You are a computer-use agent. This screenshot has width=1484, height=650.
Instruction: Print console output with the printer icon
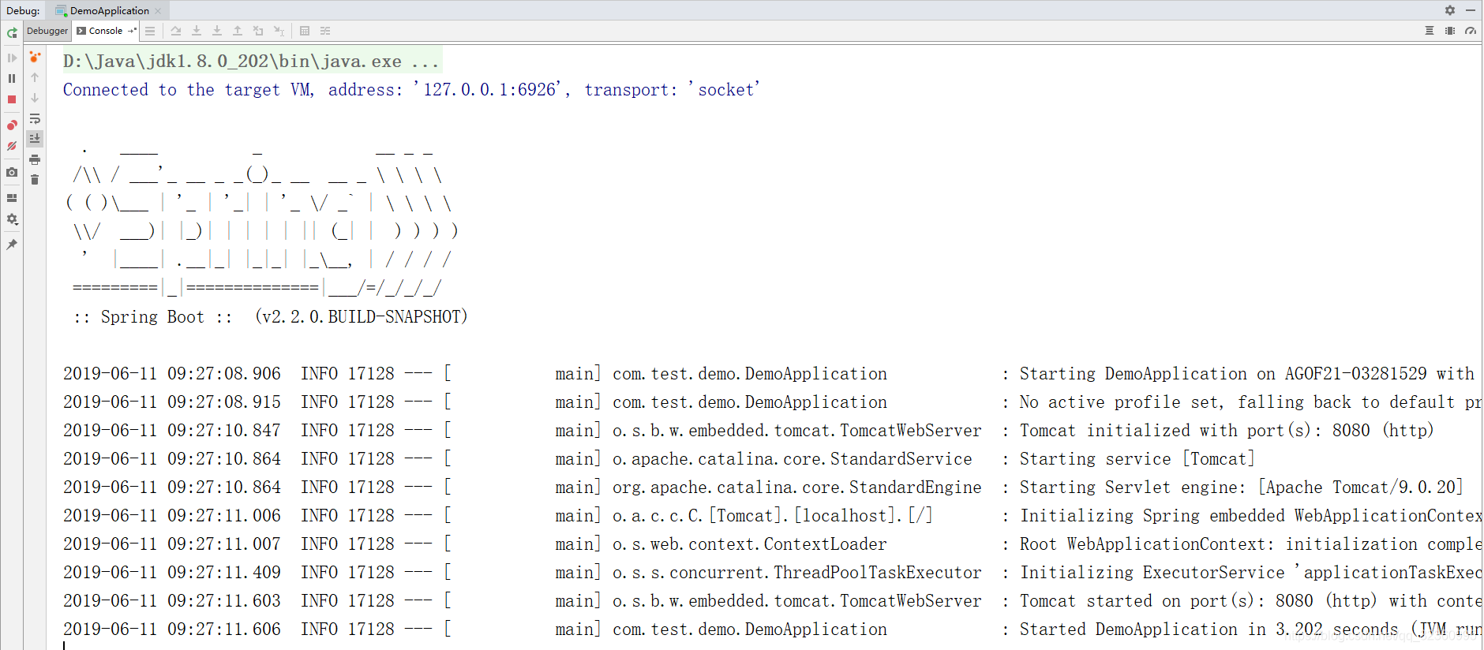click(x=35, y=159)
